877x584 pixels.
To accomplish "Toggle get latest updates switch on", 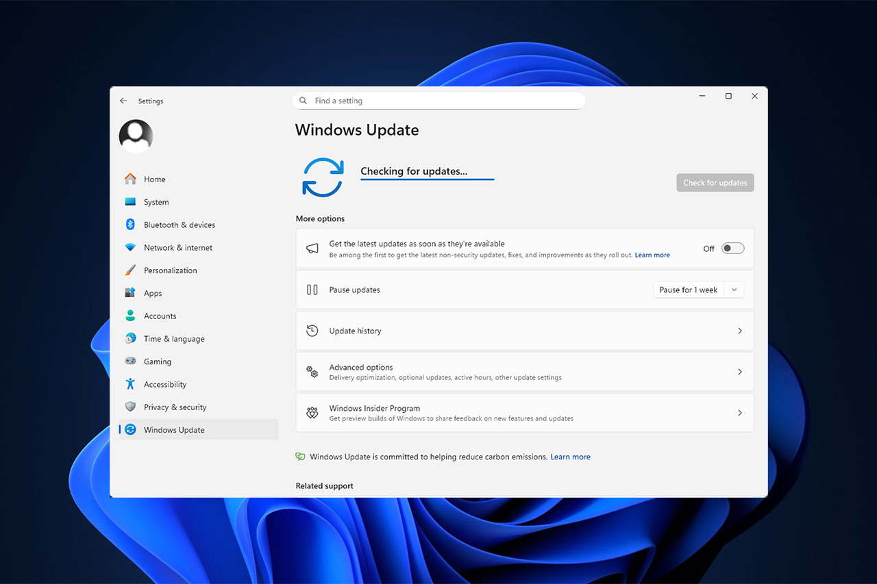I will (x=732, y=249).
